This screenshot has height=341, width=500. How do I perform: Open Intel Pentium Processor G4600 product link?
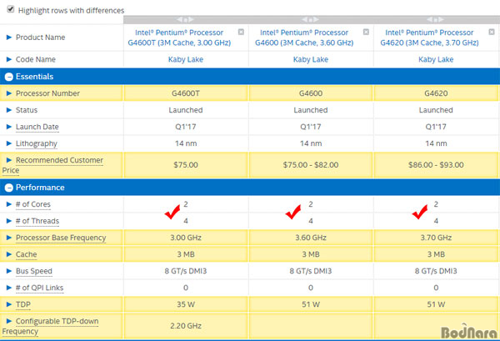coord(304,38)
